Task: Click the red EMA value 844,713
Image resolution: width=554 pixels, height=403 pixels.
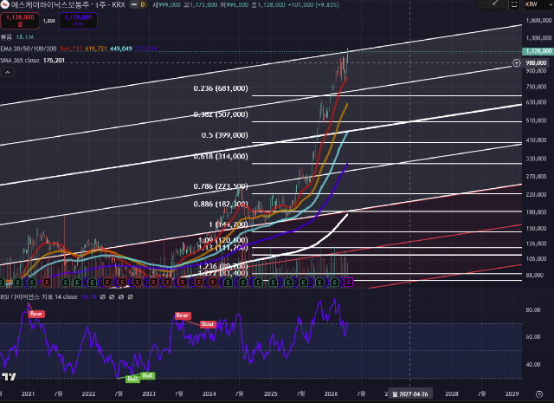Action: [x=71, y=49]
